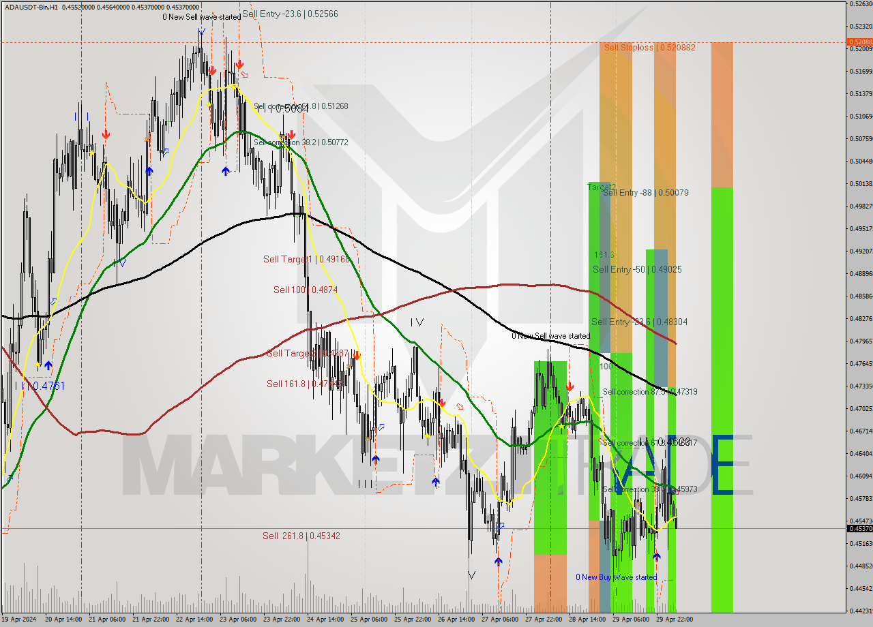Click the 'I V' wave label
Viewport: 873px width, 627px height.
pos(417,322)
